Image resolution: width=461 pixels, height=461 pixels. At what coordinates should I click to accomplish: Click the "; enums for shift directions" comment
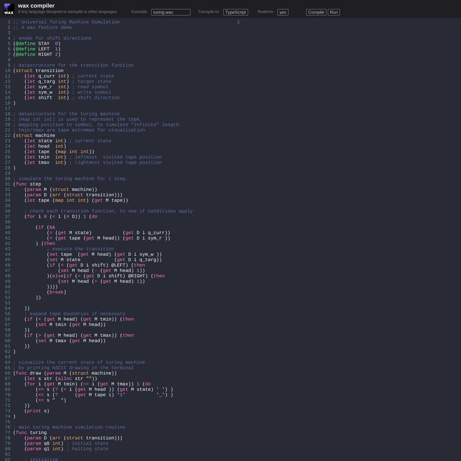point(52,38)
